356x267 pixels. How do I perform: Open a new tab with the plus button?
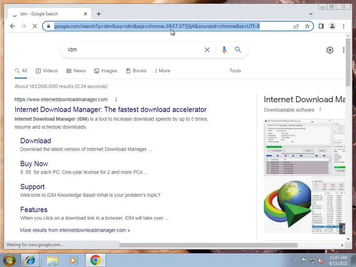coord(98,14)
